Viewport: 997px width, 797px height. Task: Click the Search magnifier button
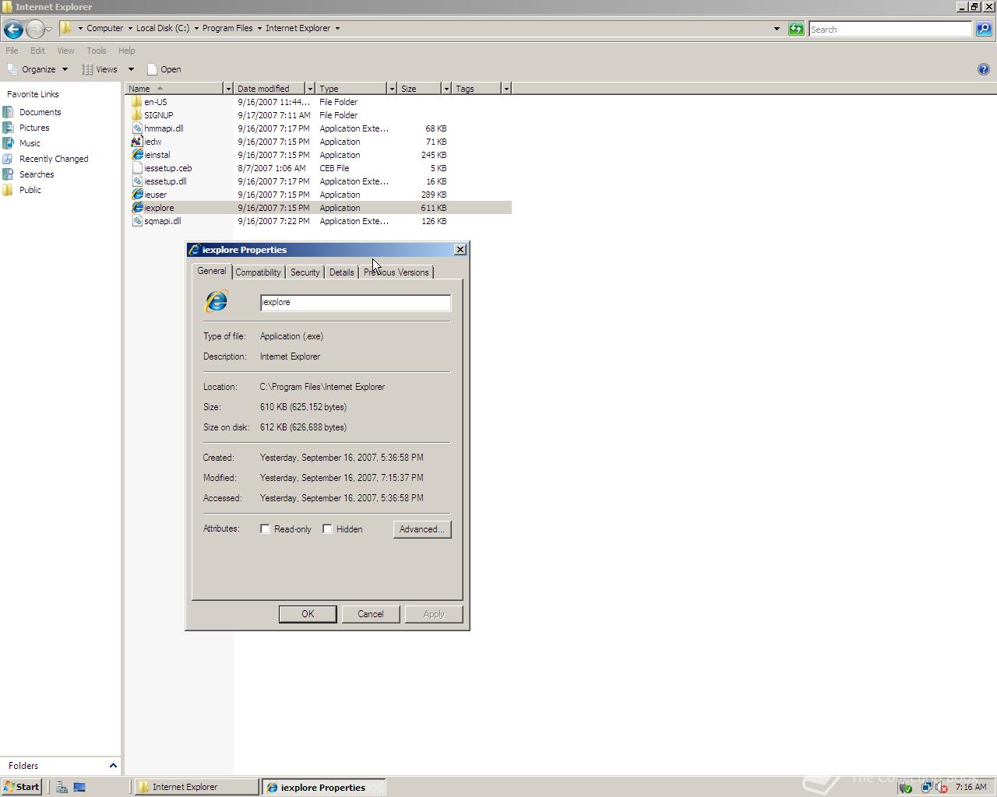coord(984,29)
